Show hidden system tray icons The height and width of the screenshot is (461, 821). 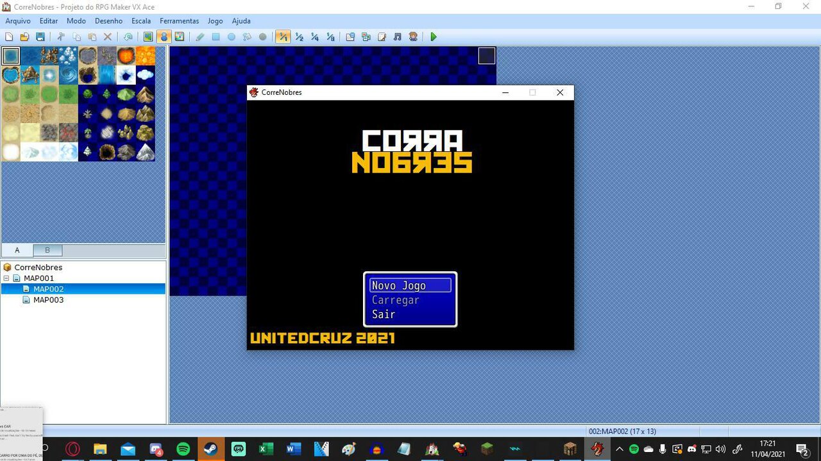click(x=619, y=449)
